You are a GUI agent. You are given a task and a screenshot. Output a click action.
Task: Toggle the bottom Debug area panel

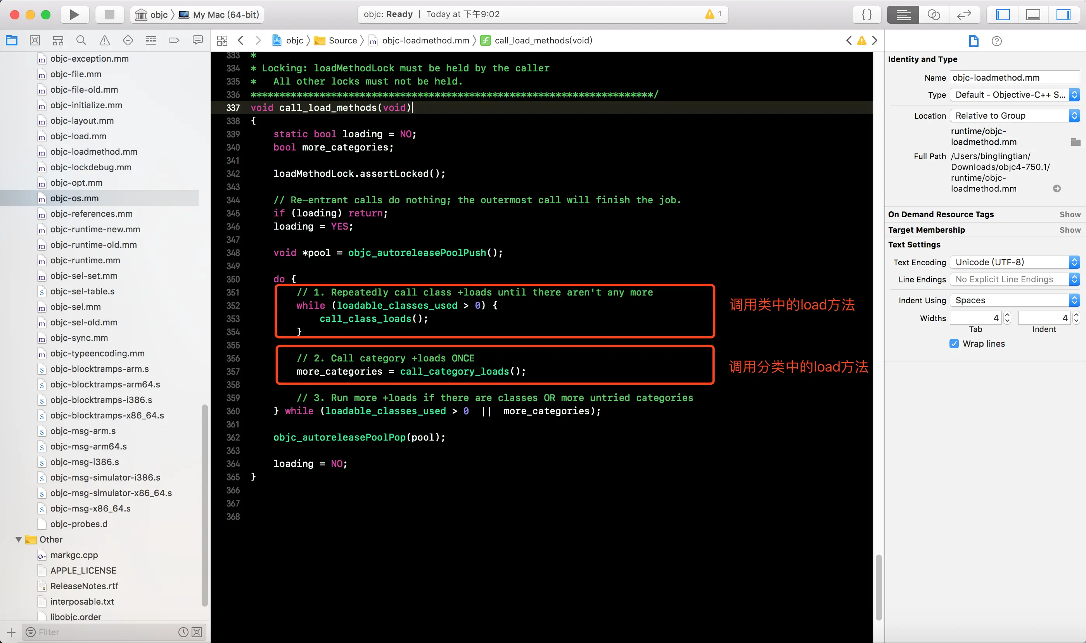click(1033, 15)
